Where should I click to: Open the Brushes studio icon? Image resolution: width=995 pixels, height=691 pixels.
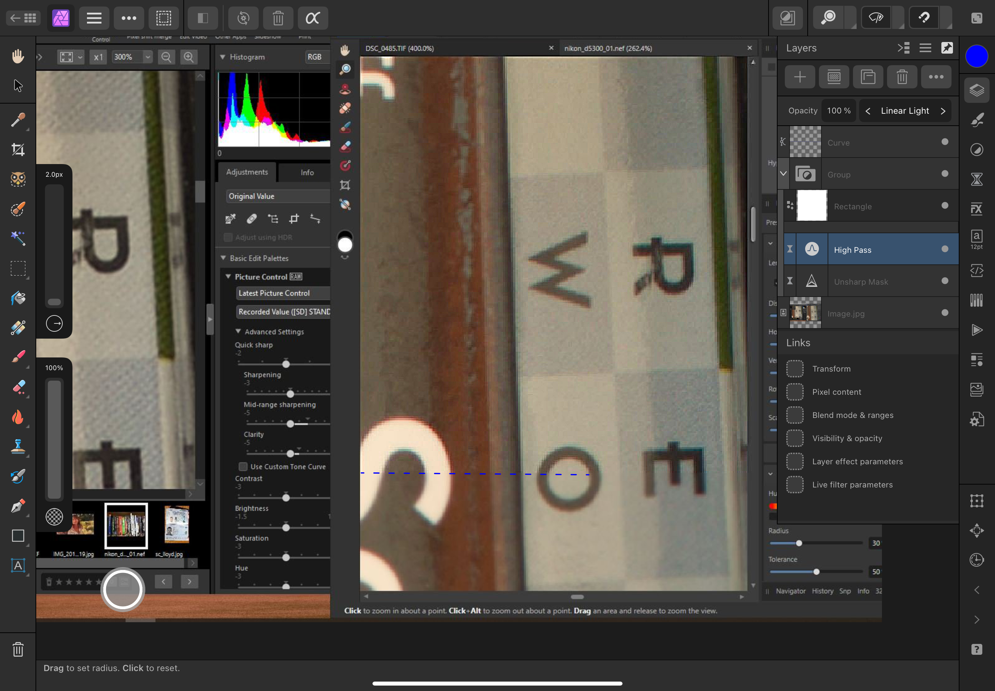click(x=977, y=120)
